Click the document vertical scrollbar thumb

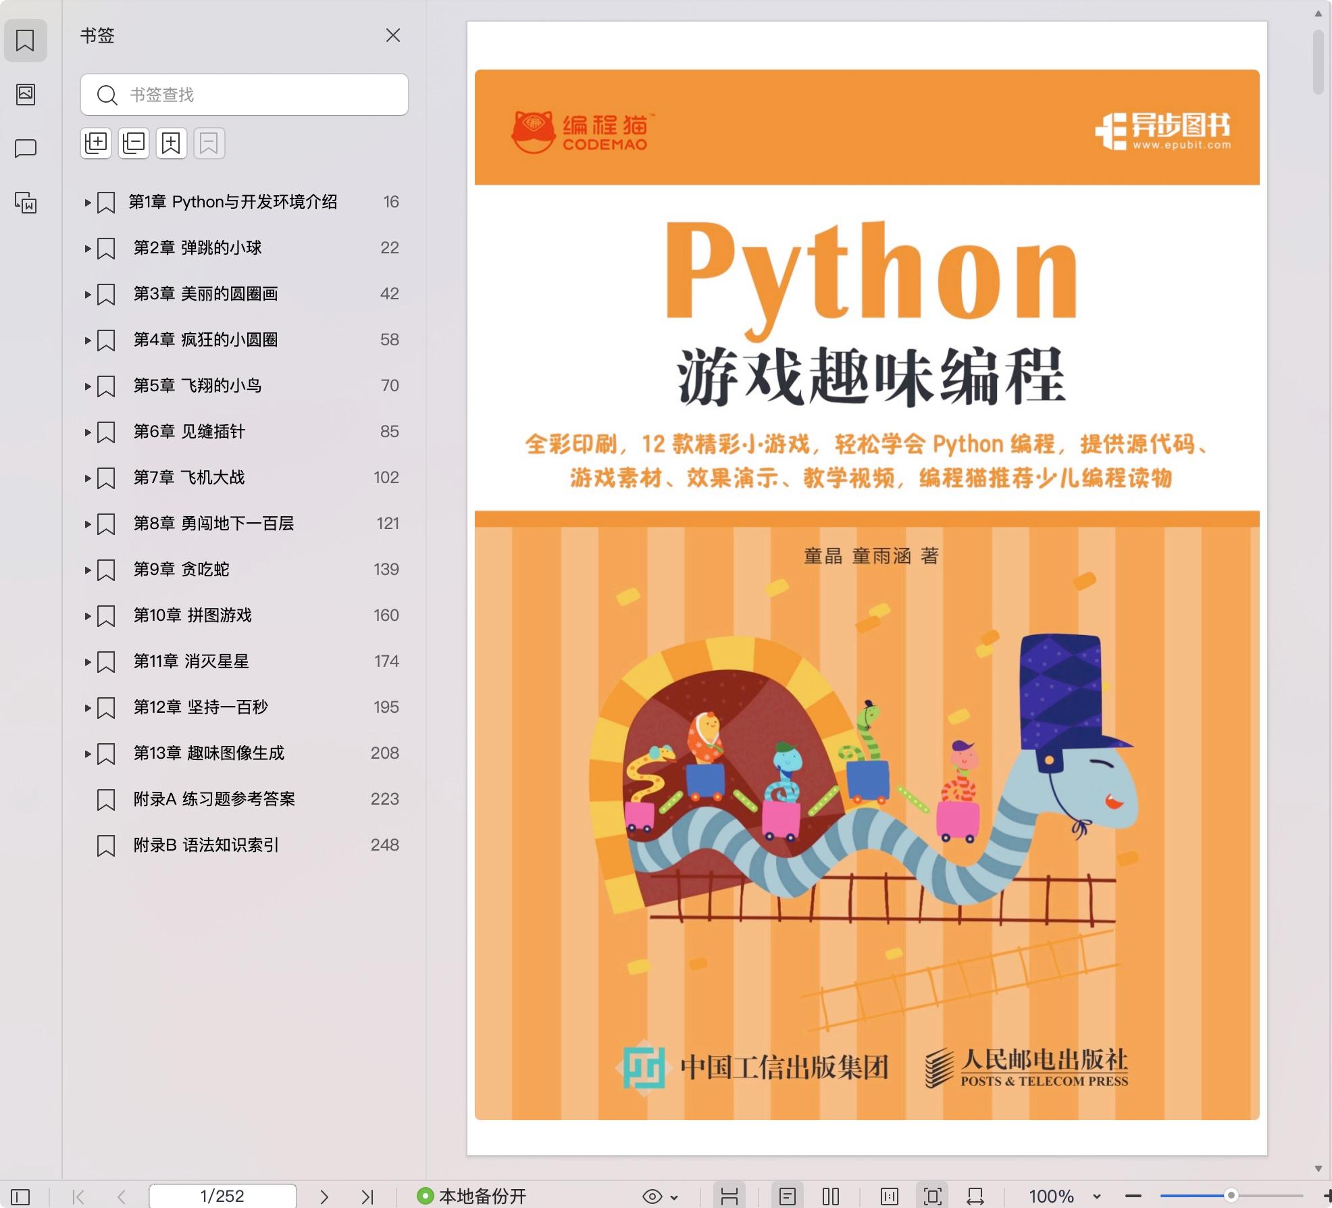pos(1318,61)
